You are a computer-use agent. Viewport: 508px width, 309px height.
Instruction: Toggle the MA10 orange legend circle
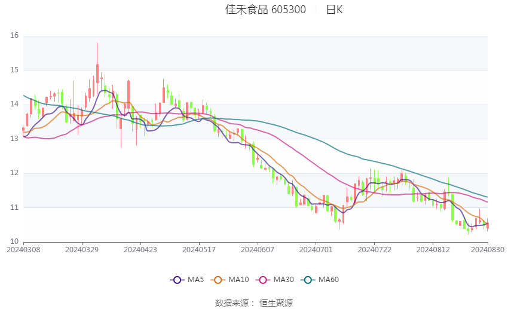point(218,280)
